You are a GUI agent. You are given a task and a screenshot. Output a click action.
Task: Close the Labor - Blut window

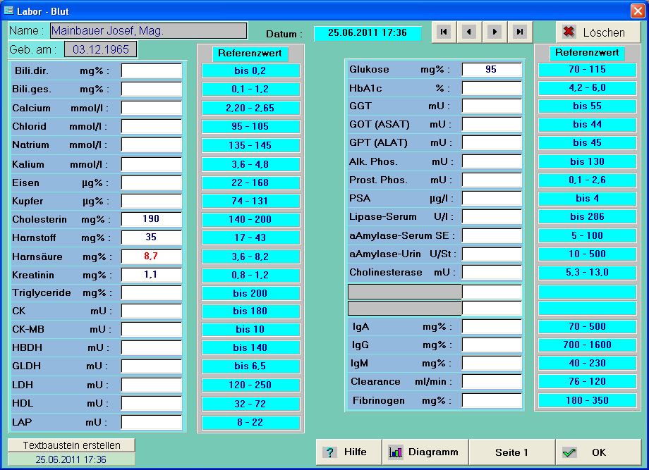click(637, 10)
